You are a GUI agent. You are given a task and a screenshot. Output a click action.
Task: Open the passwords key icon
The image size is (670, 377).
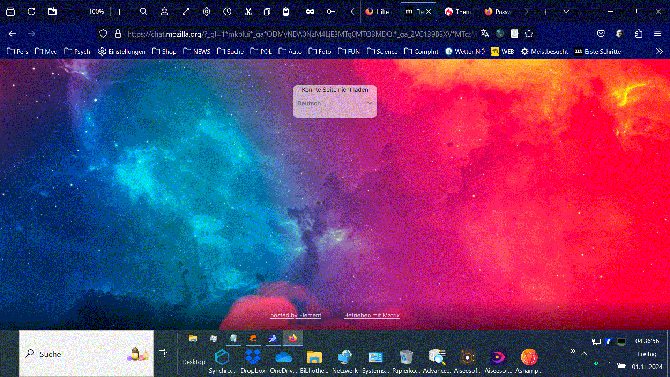(x=331, y=12)
